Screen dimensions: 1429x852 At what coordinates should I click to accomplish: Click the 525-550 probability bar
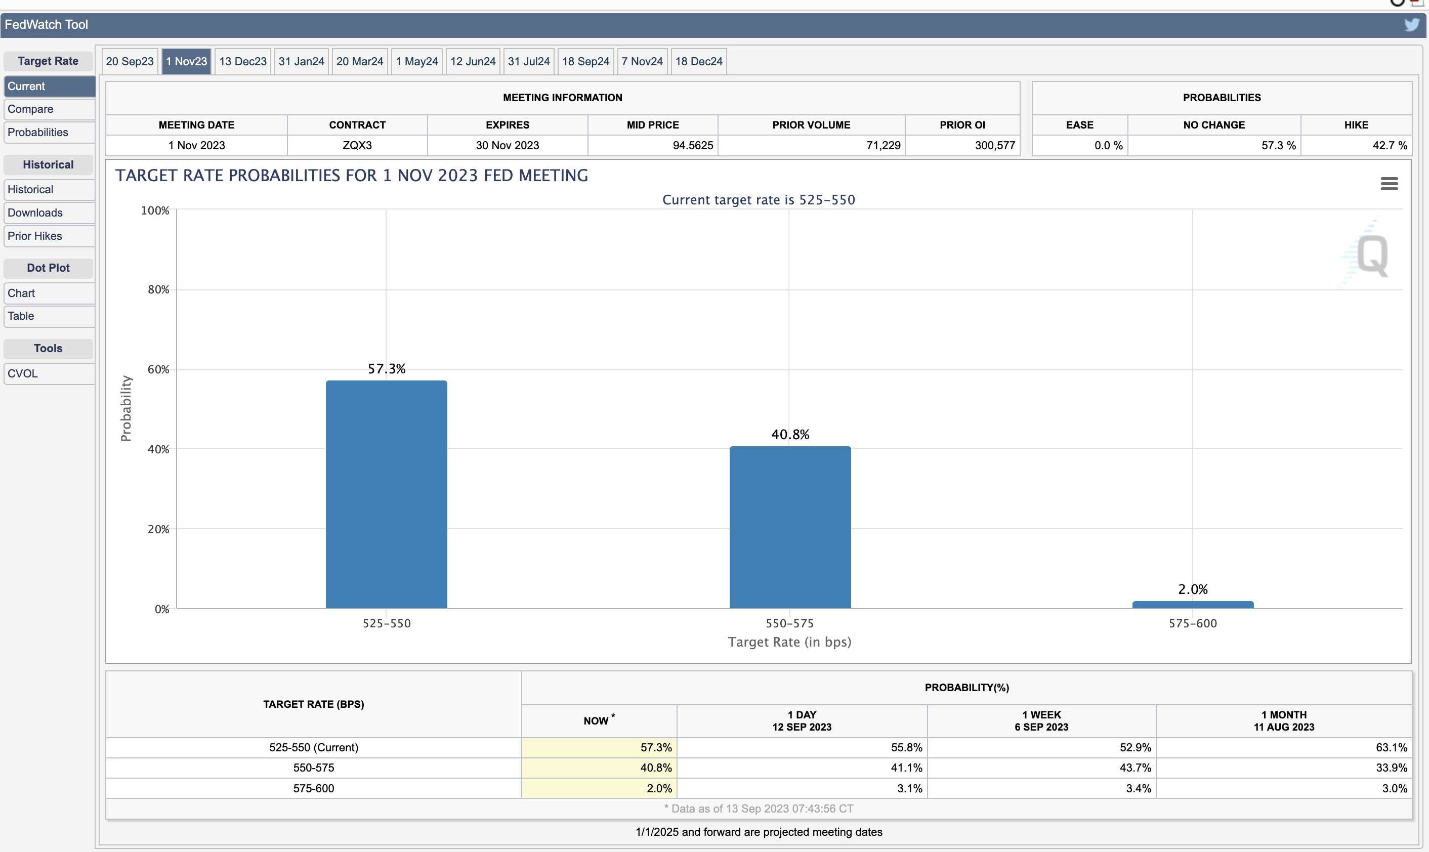click(x=387, y=494)
